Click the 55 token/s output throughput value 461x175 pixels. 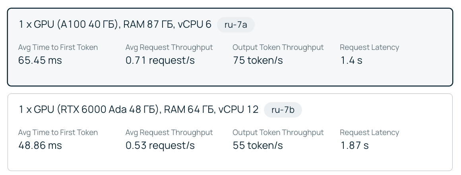tap(258, 145)
